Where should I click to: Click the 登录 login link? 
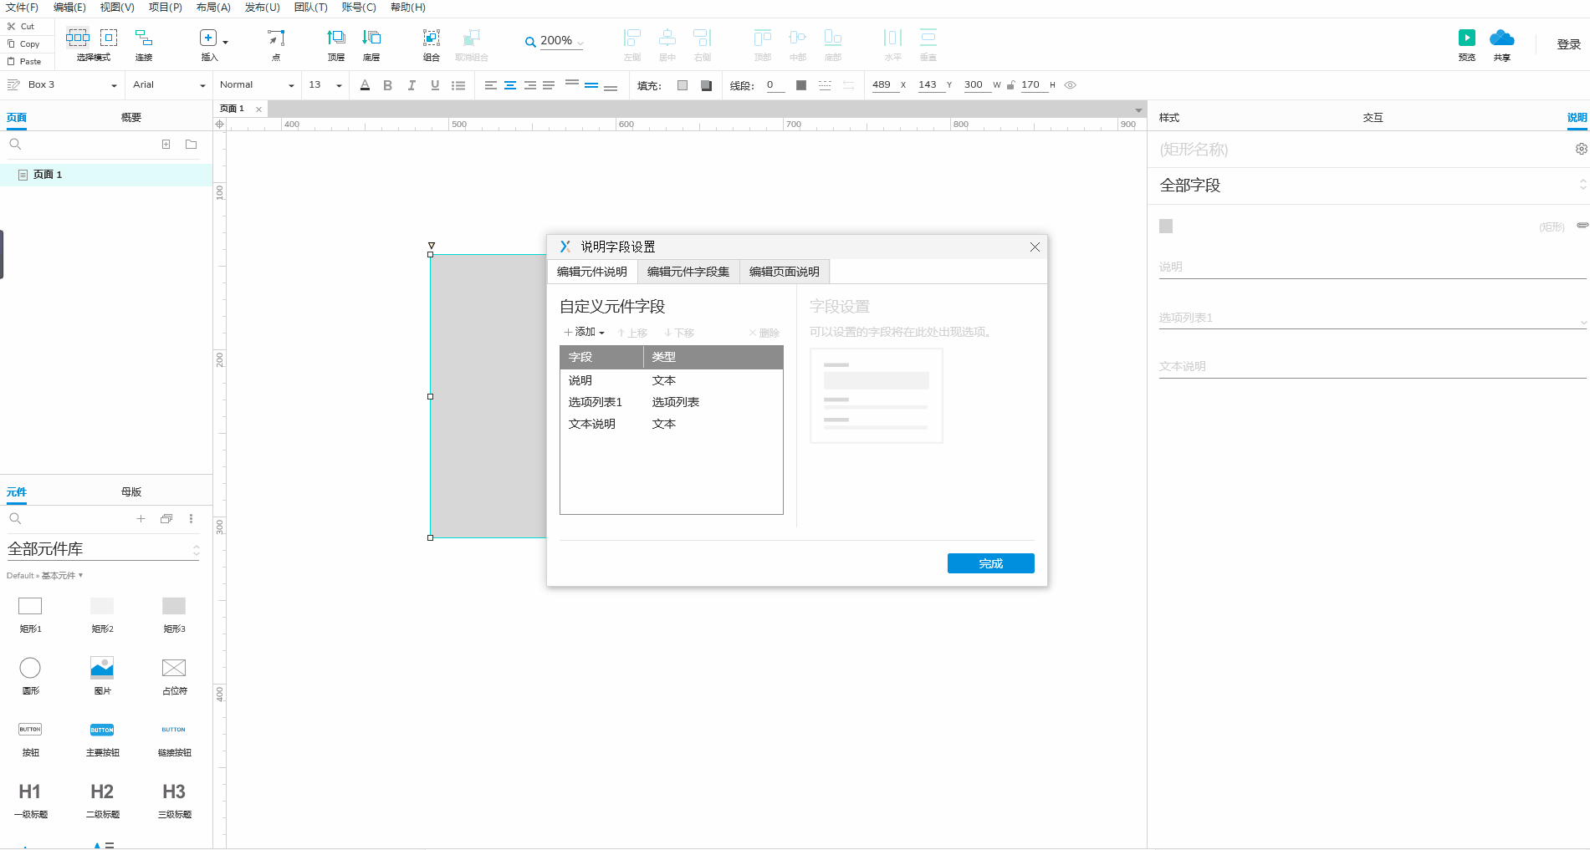[x=1568, y=45]
